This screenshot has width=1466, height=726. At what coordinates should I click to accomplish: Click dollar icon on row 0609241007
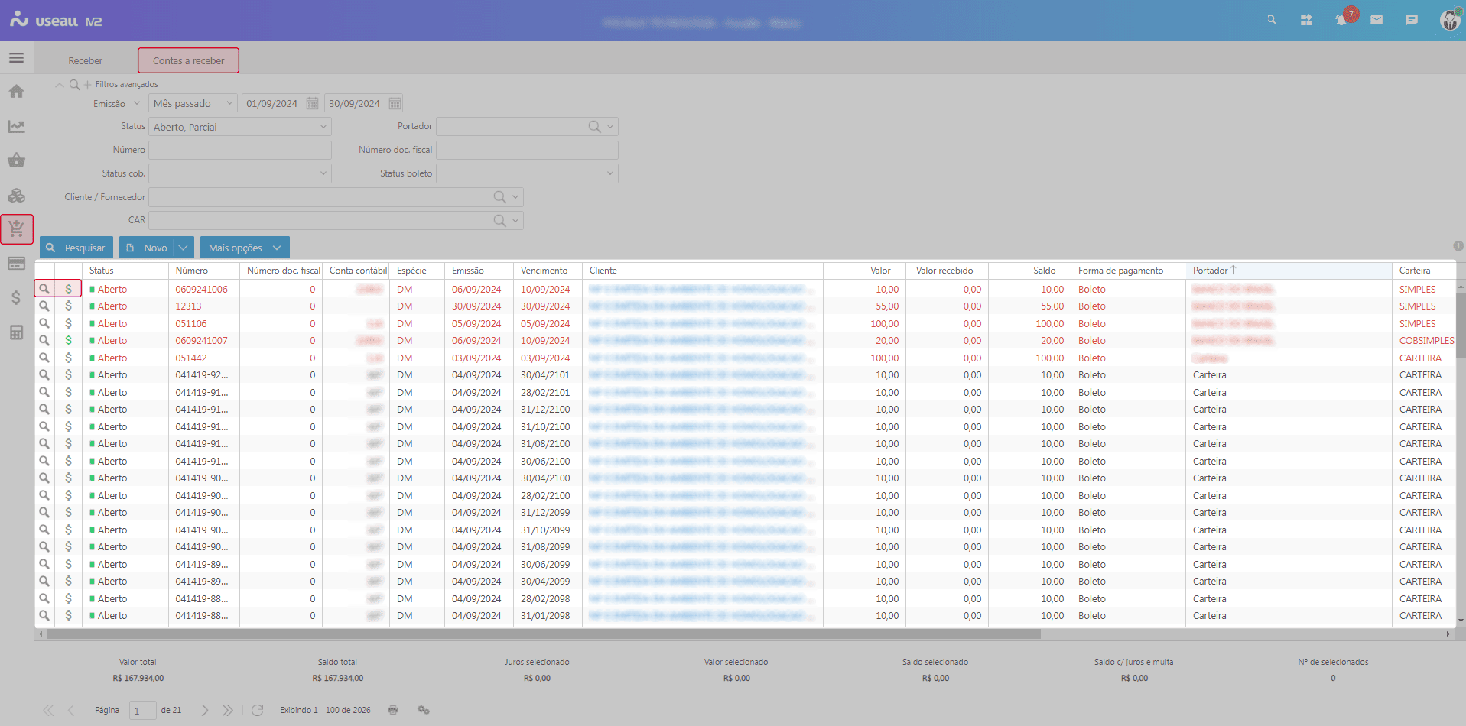tap(68, 341)
